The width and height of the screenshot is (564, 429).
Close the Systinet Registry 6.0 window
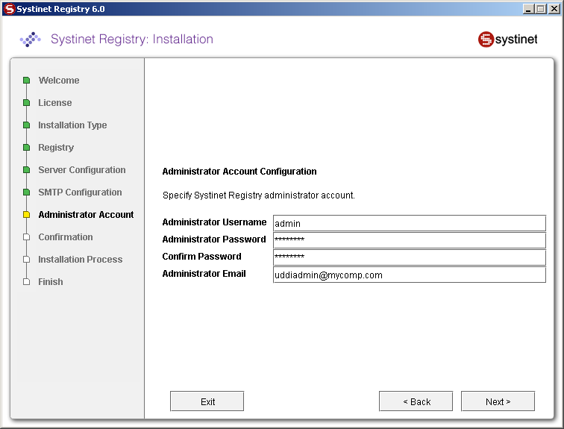click(x=554, y=9)
